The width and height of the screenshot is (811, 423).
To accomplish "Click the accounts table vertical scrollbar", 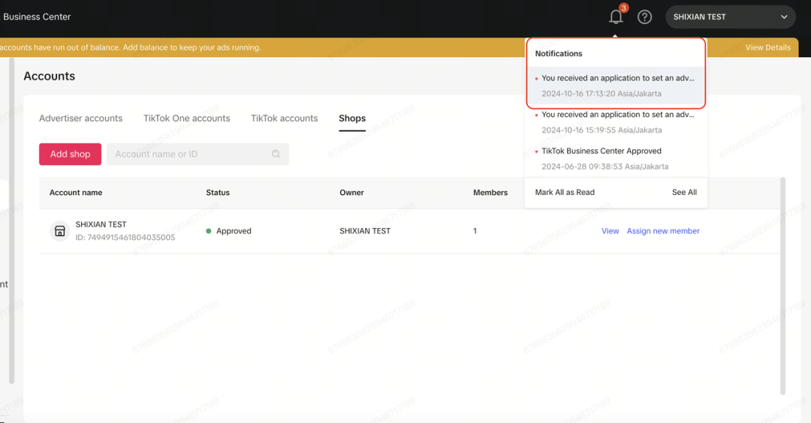I will tap(782, 285).
